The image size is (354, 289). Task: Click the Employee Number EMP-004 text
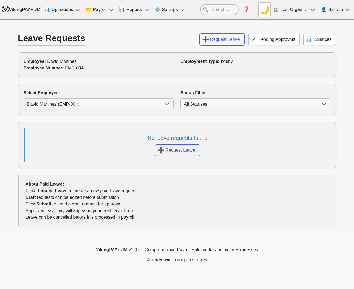click(x=53, y=68)
